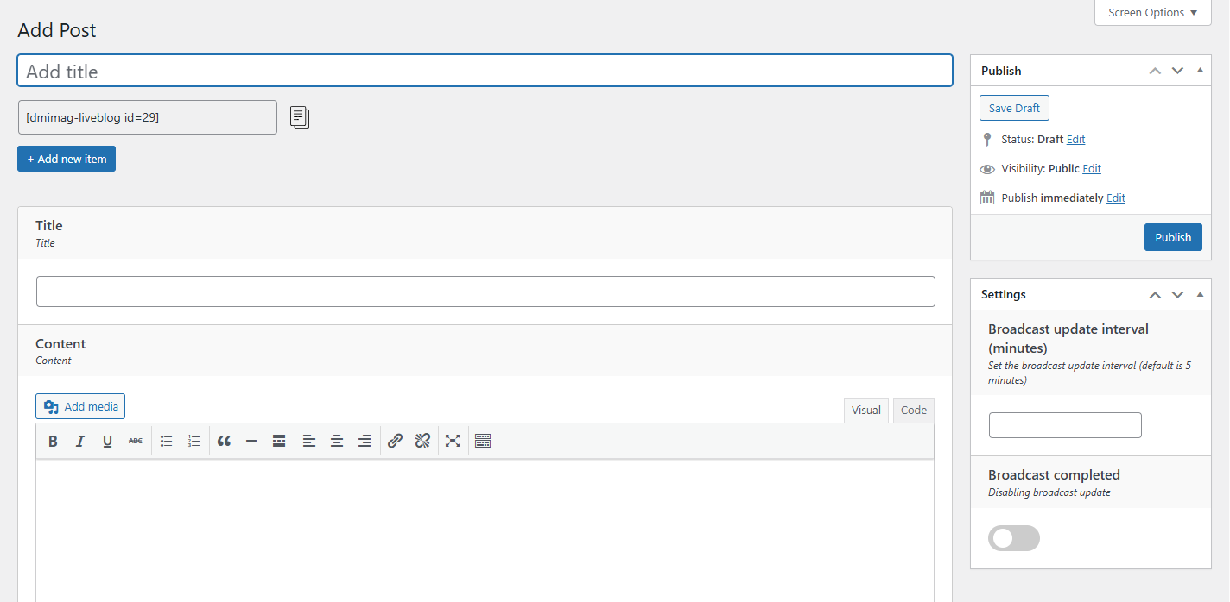Click the visibility eye icon
The width and height of the screenshot is (1230, 602).
pos(987,169)
